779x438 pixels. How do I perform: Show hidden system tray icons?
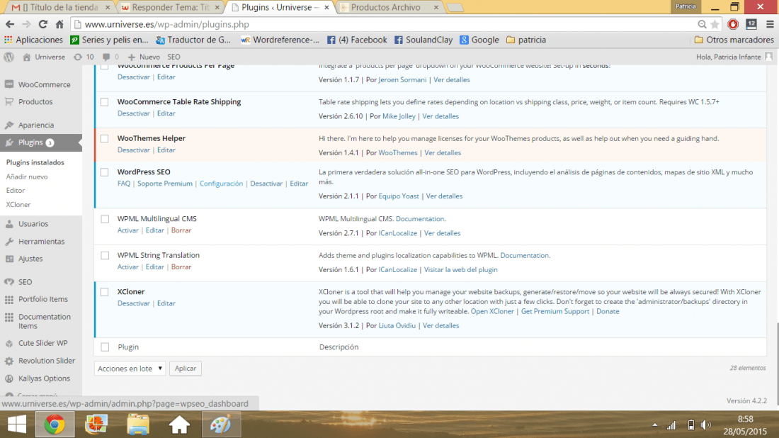point(655,425)
